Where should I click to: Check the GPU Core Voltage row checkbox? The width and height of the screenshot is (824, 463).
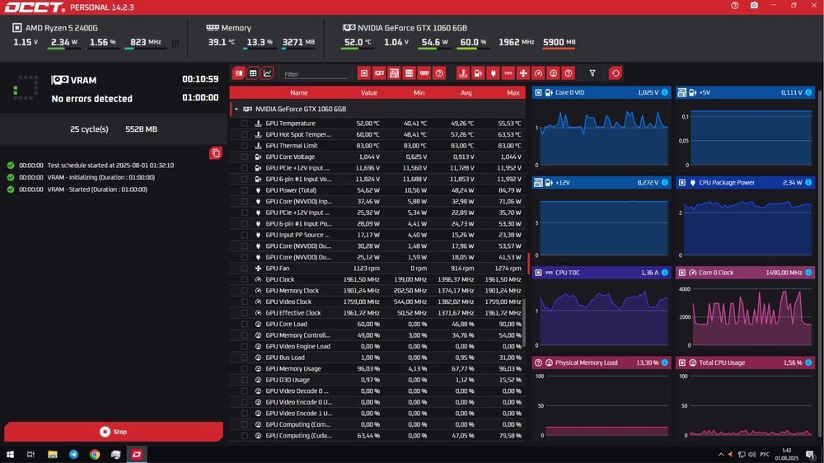pos(245,157)
